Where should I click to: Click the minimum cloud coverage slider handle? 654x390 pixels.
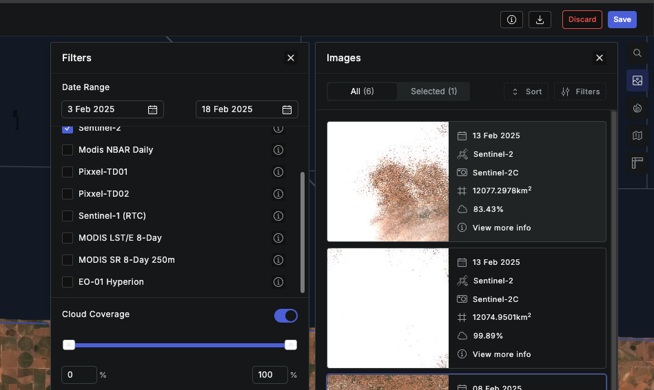click(x=69, y=345)
